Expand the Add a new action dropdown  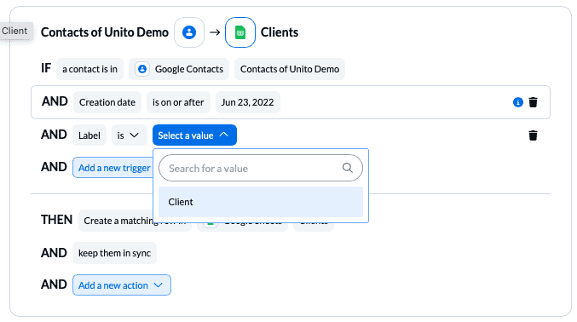click(x=121, y=285)
